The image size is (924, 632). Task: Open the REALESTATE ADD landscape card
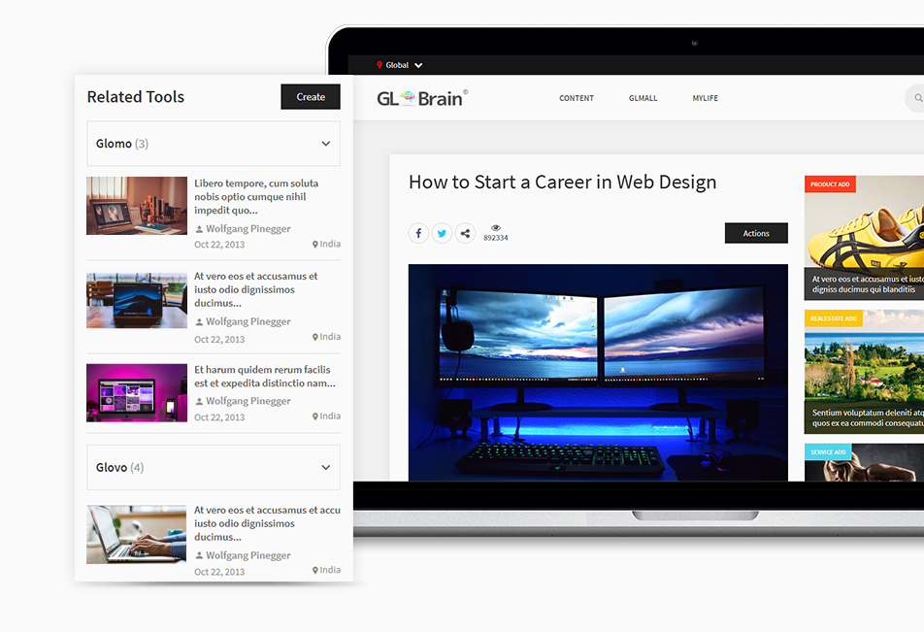click(x=864, y=372)
